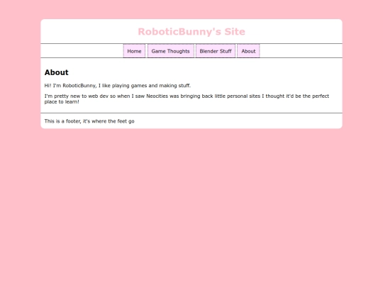Viewport: 383px width, 287px height.
Task: Open the Home nav link
Action: [134, 51]
